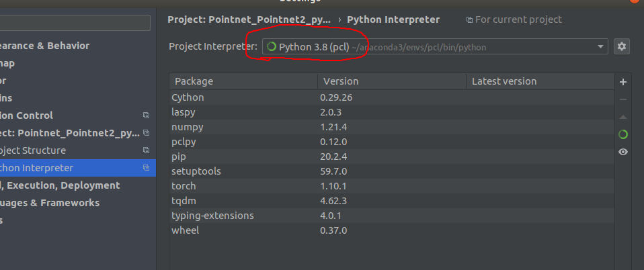This screenshot has height=270, width=644.
Task: Click the plus icon to install package
Action: [622, 82]
